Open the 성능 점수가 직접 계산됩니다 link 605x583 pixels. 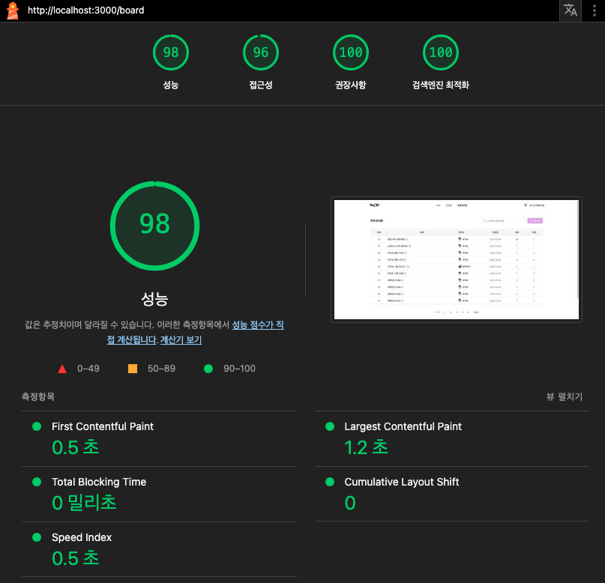pyautogui.click(x=258, y=325)
